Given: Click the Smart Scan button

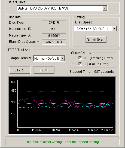Looking at the screenshot, I should tap(96, 39).
